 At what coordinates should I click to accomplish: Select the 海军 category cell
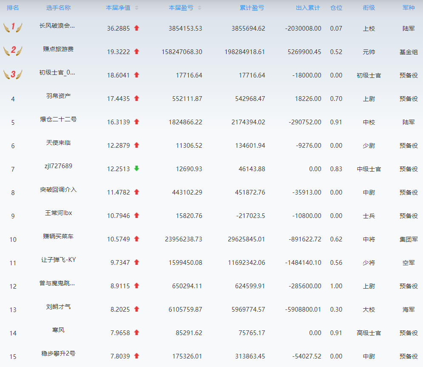pyautogui.click(x=409, y=310)
